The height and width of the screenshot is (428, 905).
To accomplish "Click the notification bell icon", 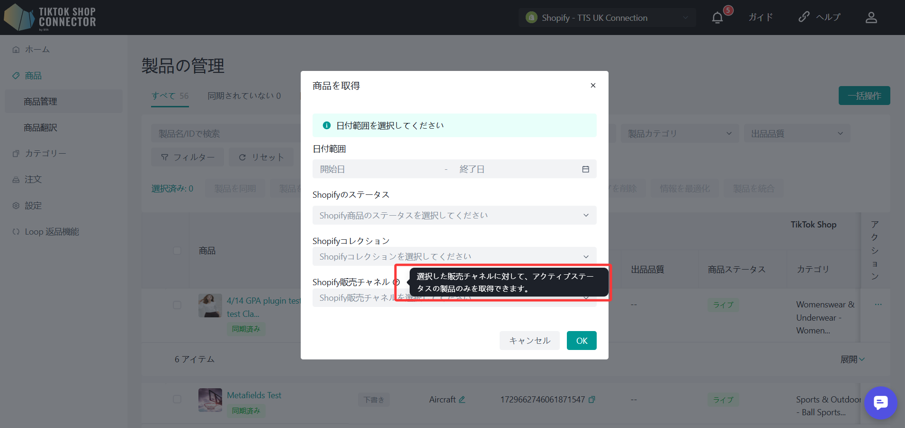I will (x=717, y=18).
